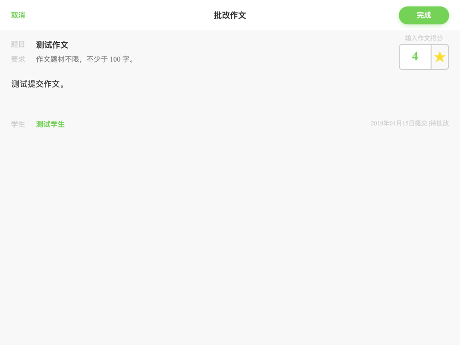Click the 批改作文 page title
Viewport: 460px width, 345px height.
230,15
